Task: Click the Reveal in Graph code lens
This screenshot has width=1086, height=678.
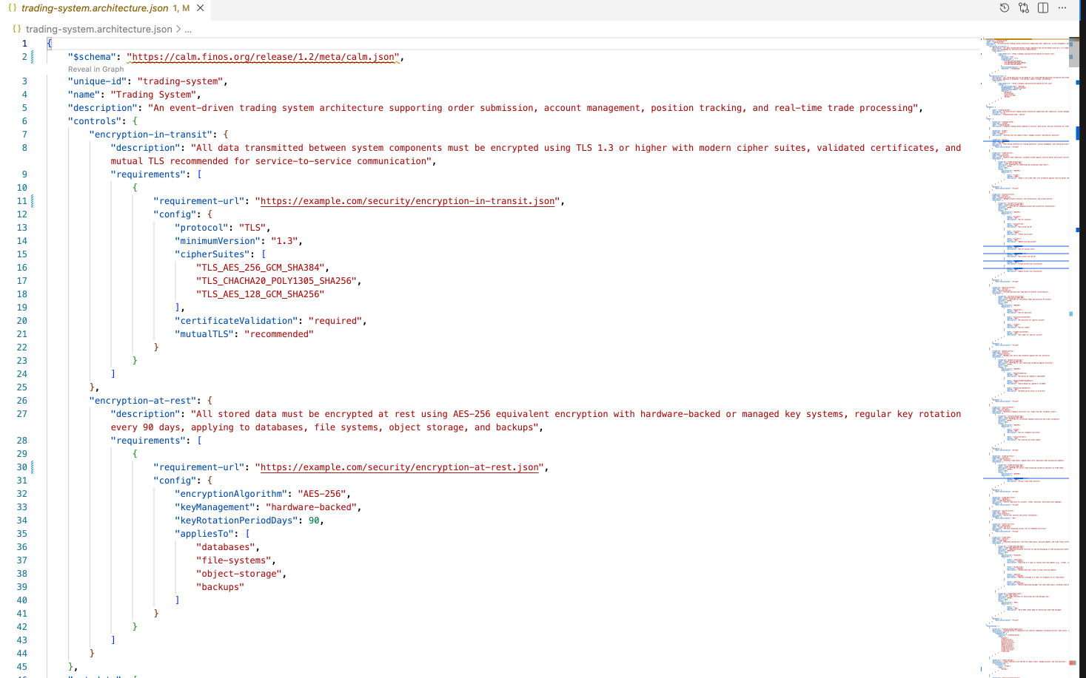Action: tap(95, 70)
